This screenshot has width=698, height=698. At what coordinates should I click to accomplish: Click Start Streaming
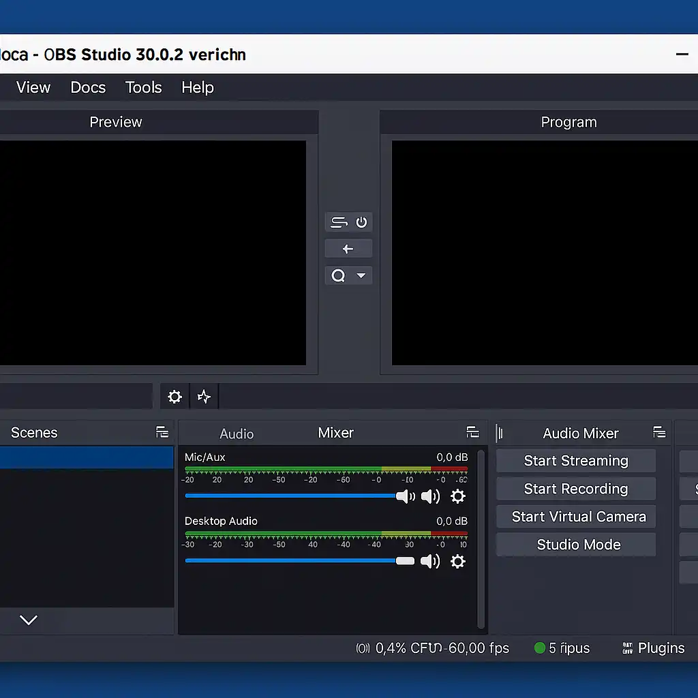[576, 461]
